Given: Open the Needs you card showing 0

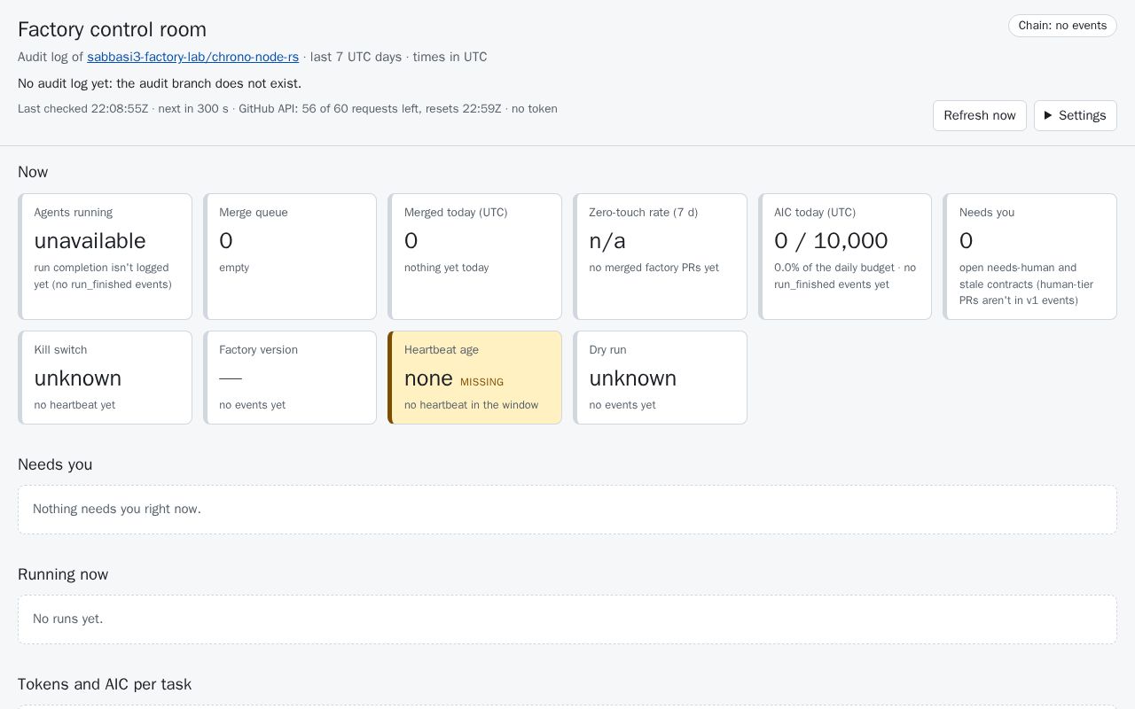Looking at the screenshot, I should pos(1029,256).
